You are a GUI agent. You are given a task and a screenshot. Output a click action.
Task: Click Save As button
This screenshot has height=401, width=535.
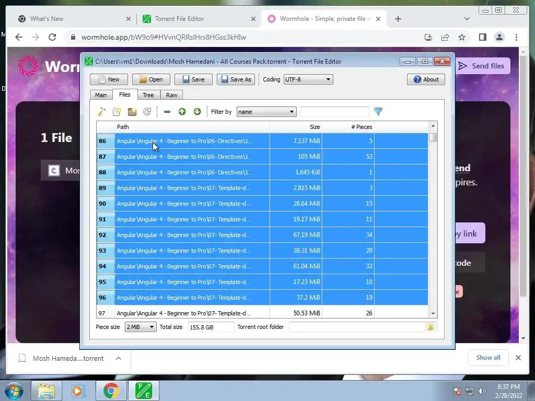236,79
